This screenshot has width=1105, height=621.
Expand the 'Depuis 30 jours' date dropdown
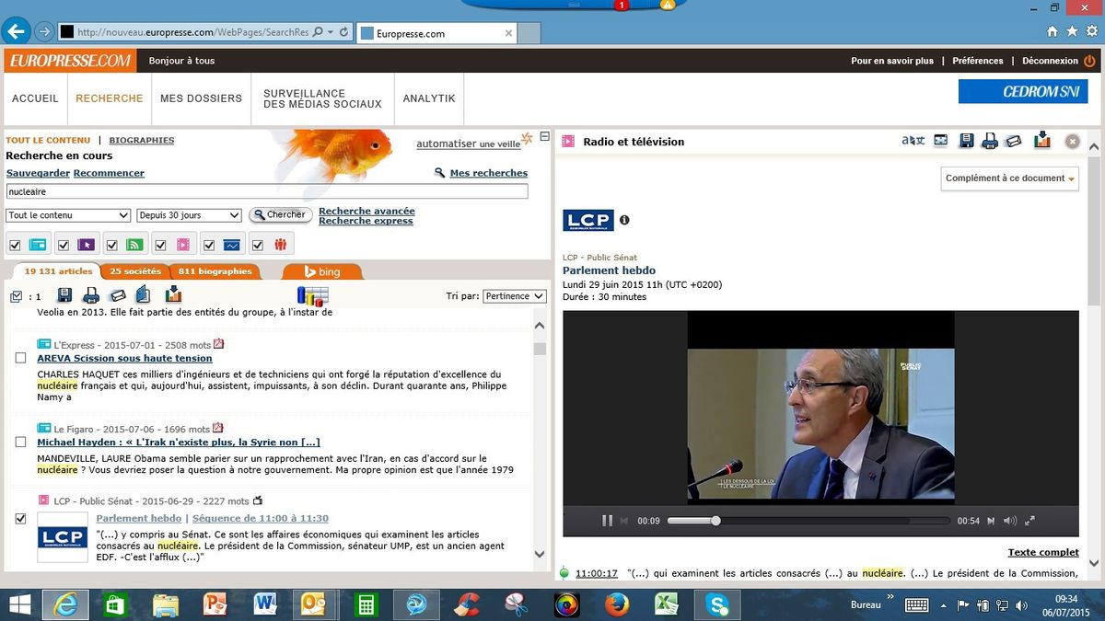click(x=189, y=215)
